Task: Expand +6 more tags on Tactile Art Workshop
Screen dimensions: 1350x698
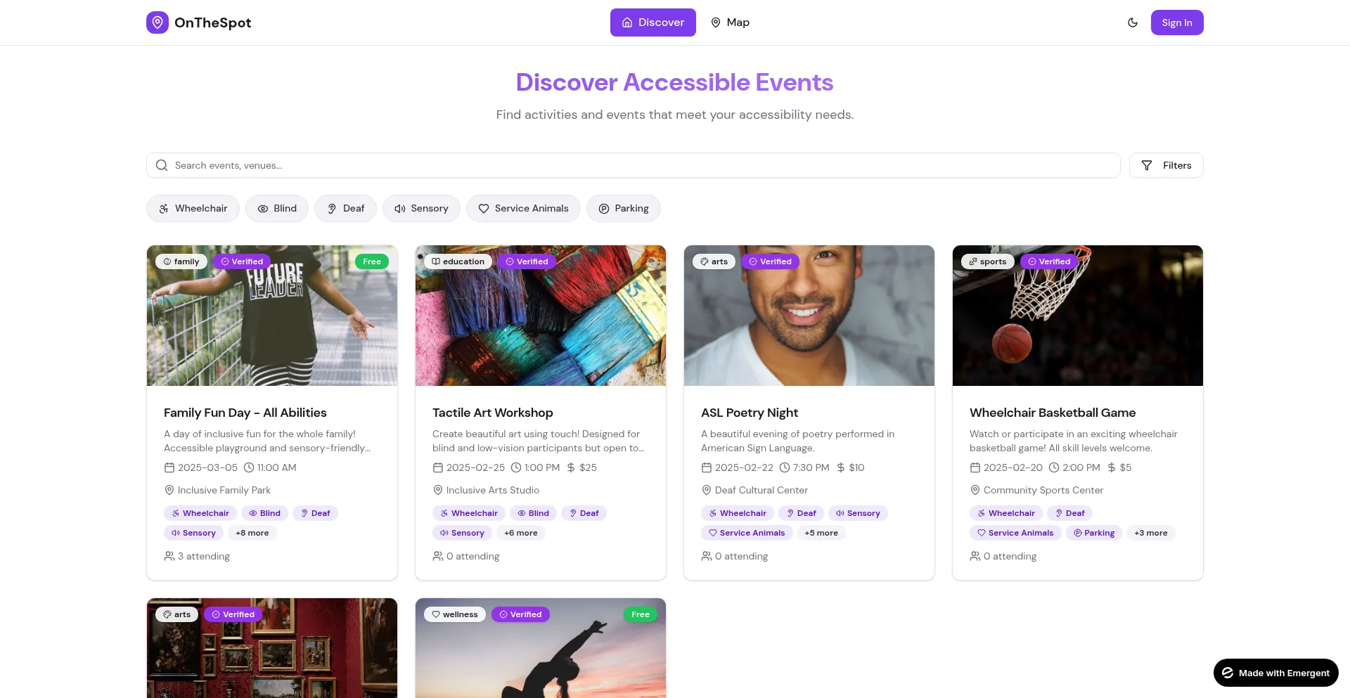Action: click(521, 533)
